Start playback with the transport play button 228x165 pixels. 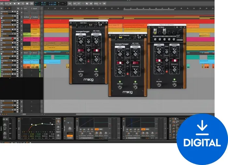(x=10, y=4)
